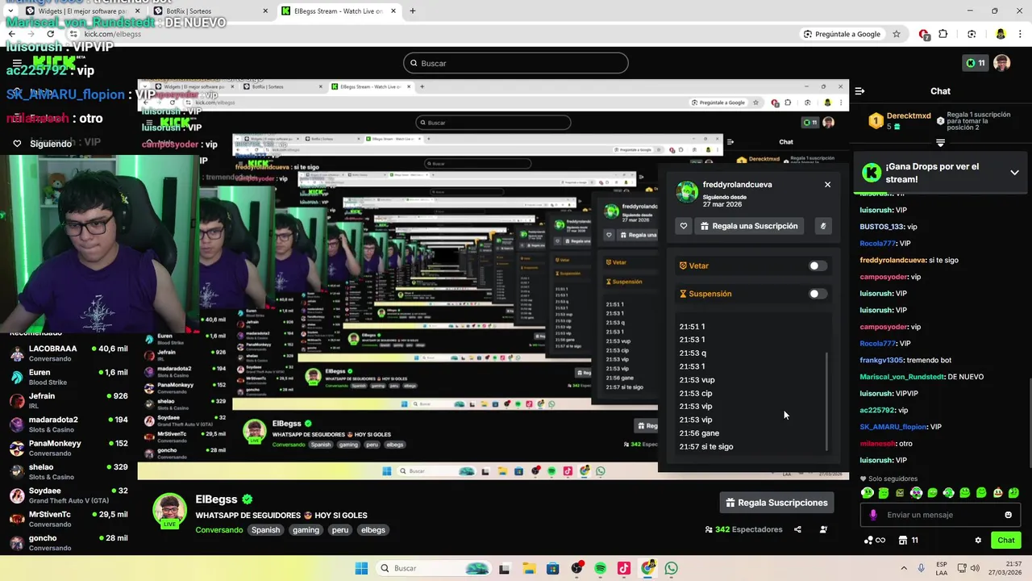Viewport: 1032px width, 581px height.
Task: Go back in browser
Action: click(x=11, y=34)
